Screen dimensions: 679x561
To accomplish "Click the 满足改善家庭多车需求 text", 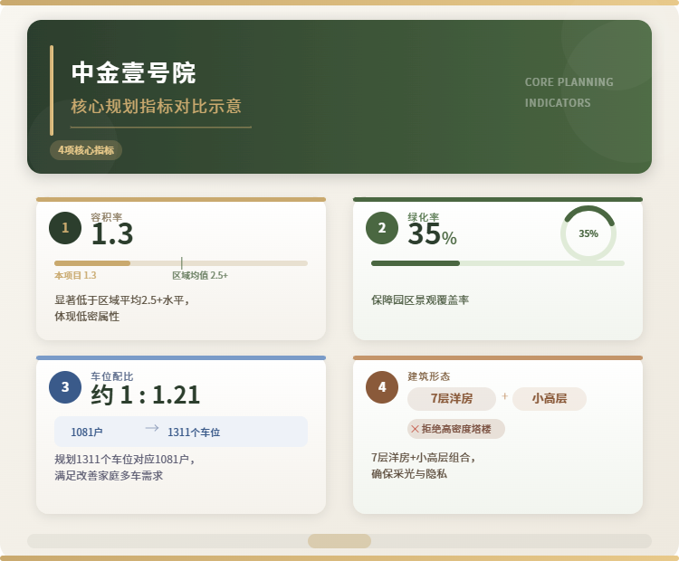I will point(109,476).
